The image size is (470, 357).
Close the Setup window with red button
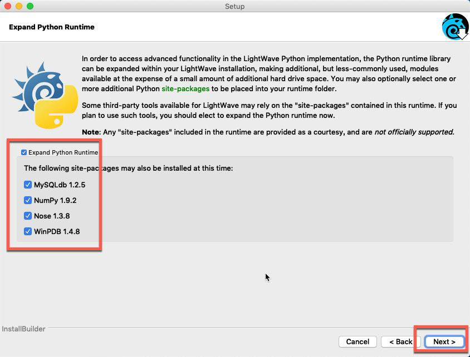click(8, 6)
